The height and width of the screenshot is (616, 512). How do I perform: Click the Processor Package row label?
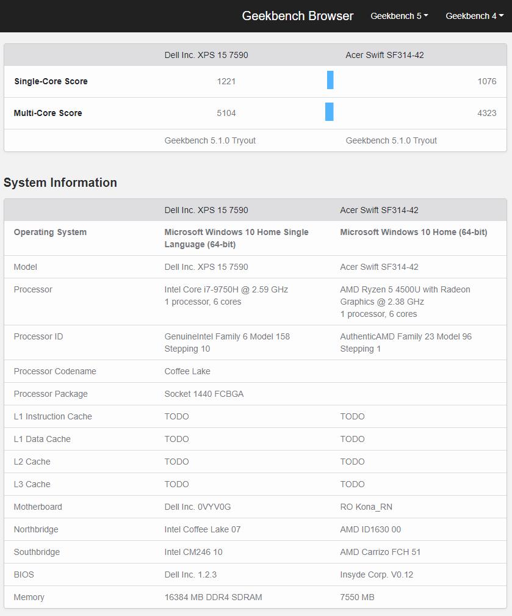51,394
